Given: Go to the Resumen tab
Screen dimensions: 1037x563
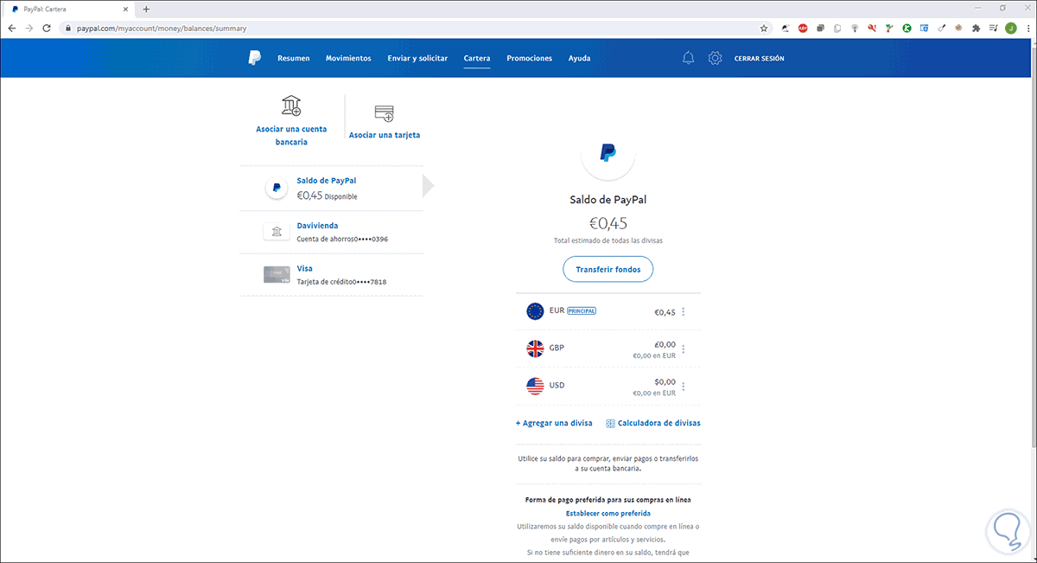Looking at the screenshot, I should (294, 59).
